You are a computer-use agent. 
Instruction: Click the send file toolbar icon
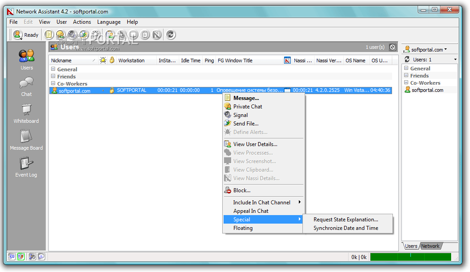coord(84,35)
